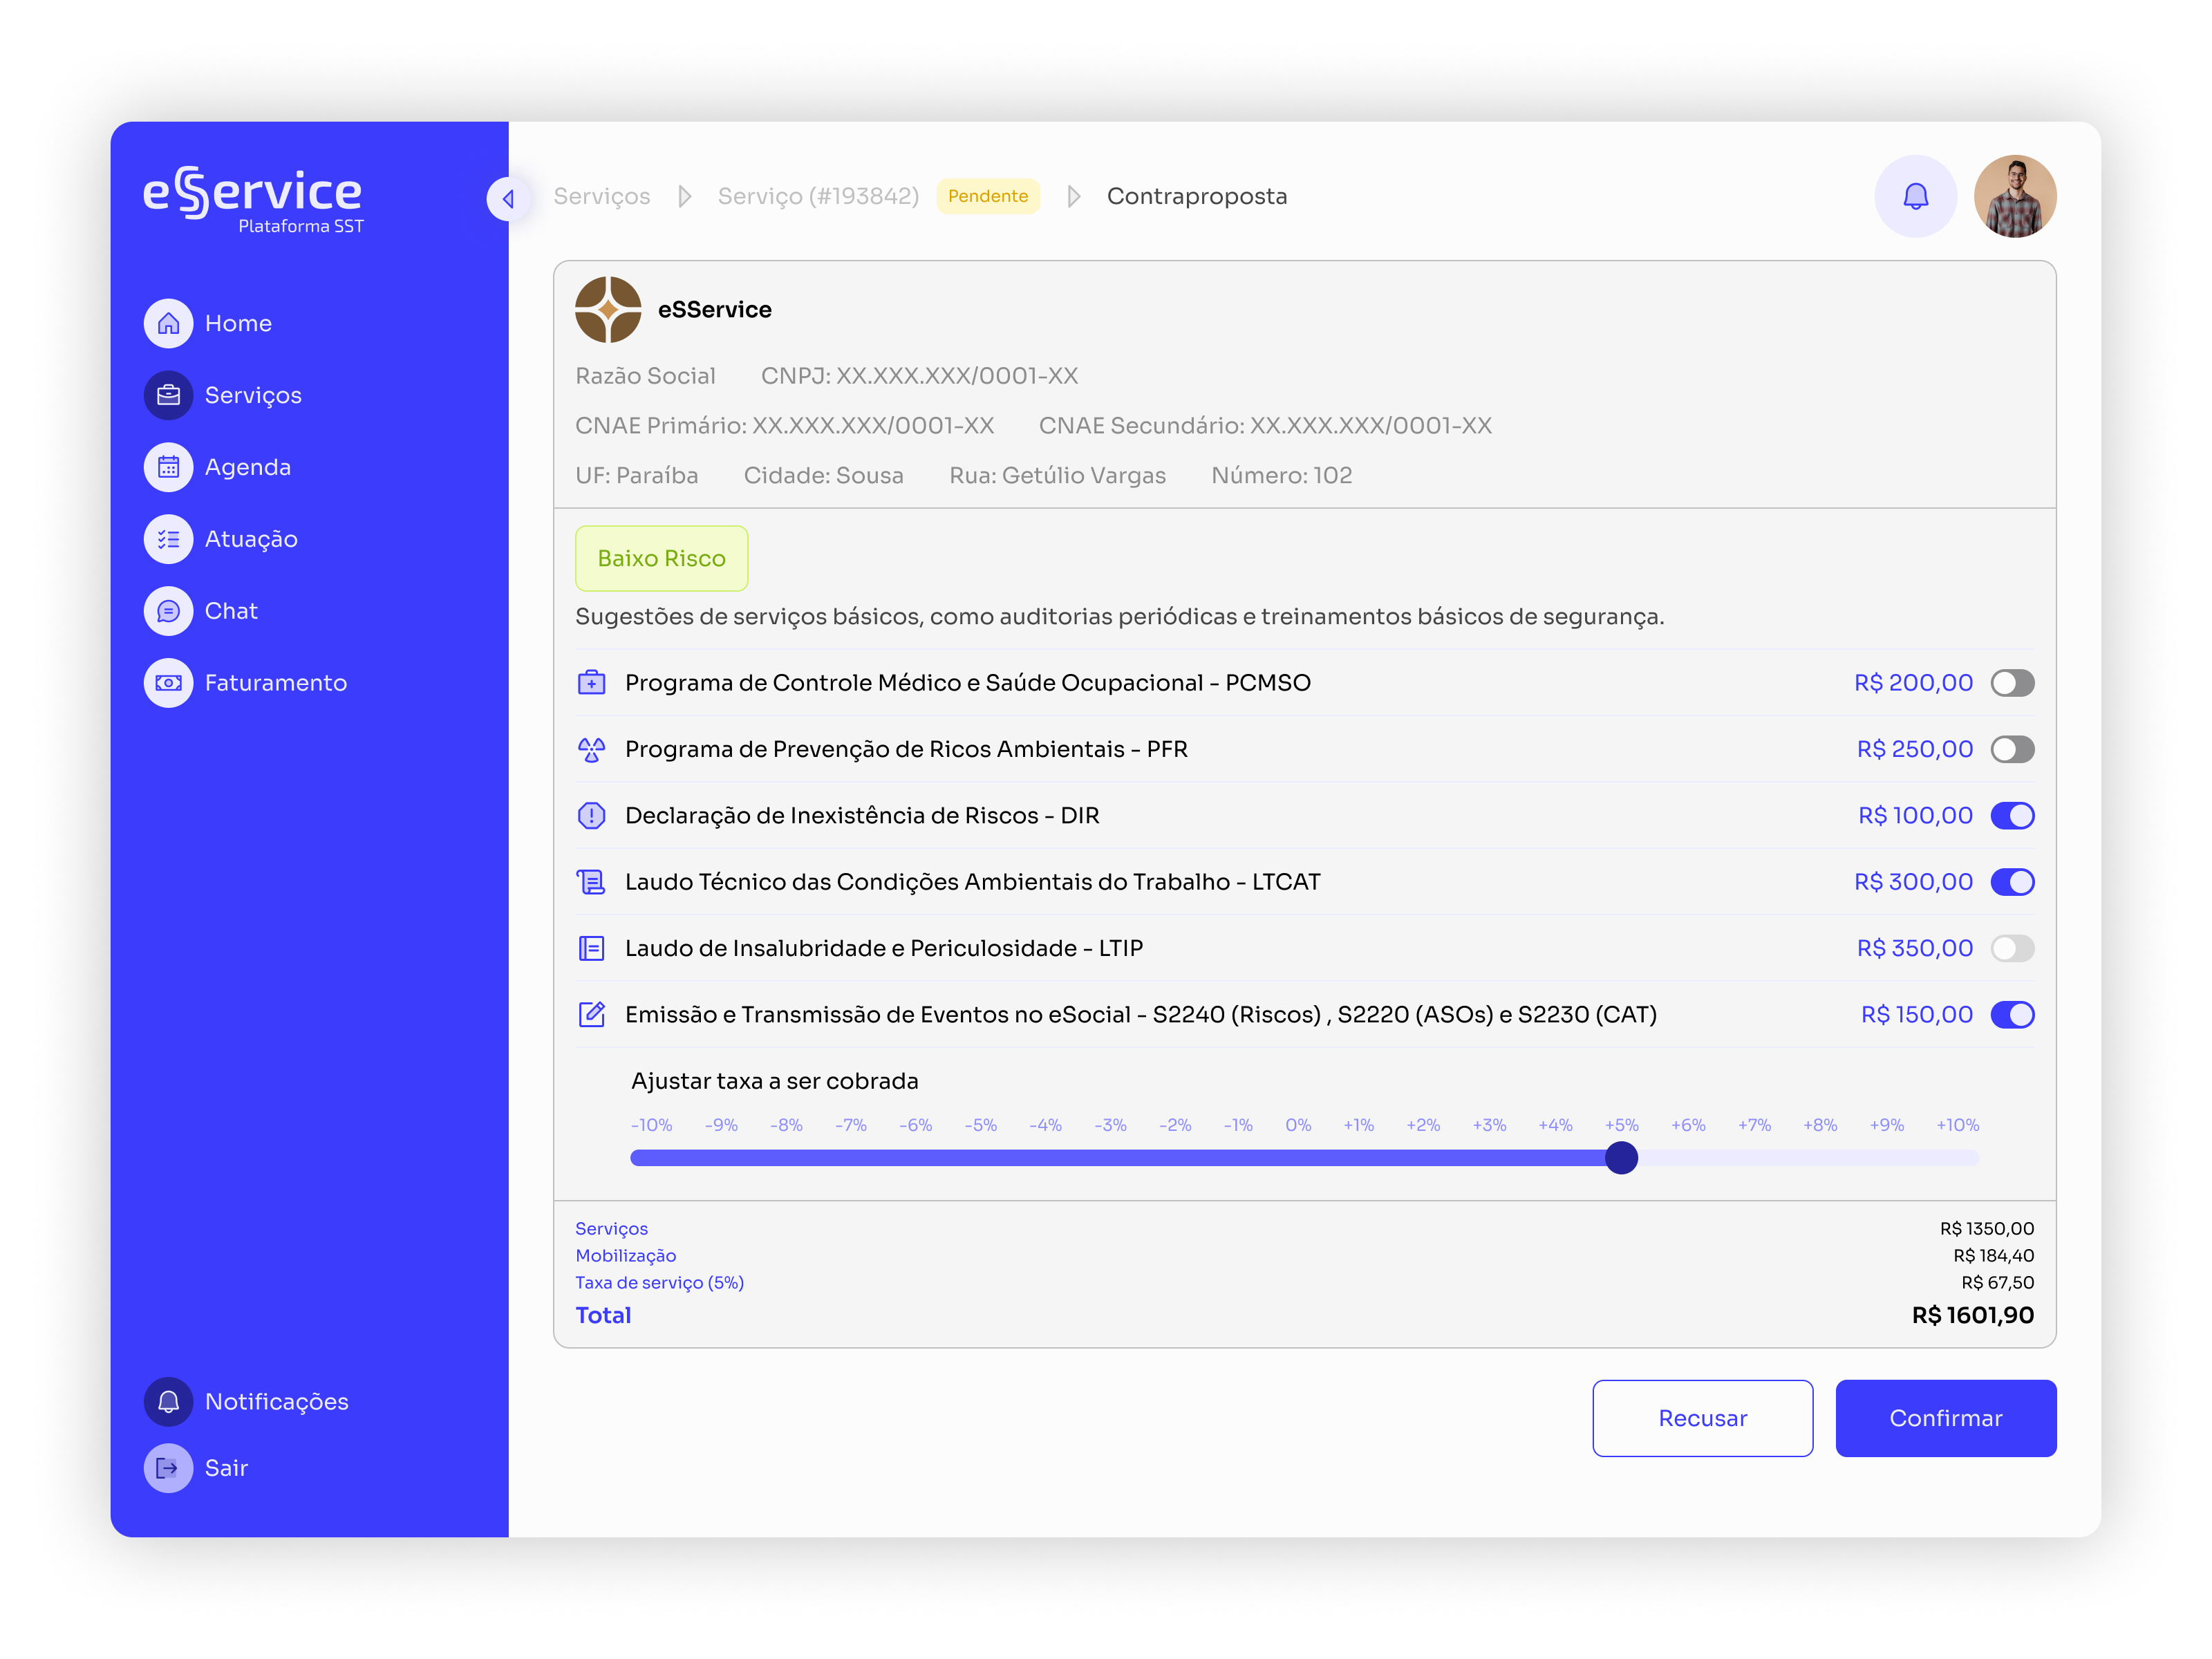Open Notificações in the sidebar
The width and height of the screenshot is (2212, 1659).
coord(276,1402)
